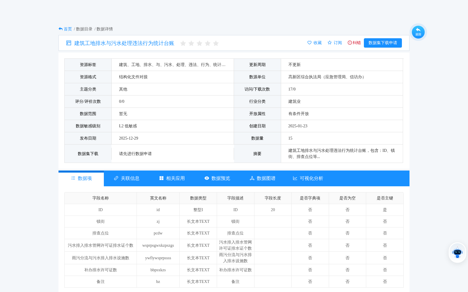Click field length value 20
Screen dimensions: 468x292
[x=273, y=210]
